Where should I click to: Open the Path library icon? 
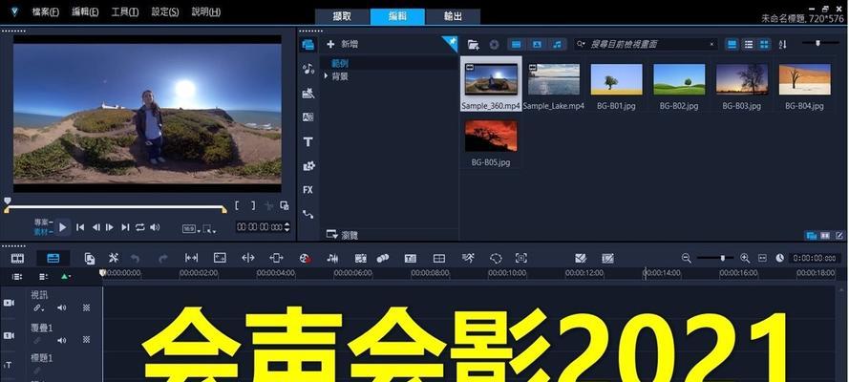coord(308,214)
